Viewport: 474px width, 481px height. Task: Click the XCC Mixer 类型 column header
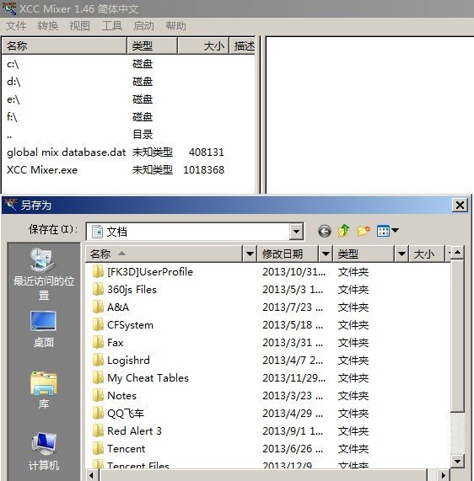pos(152,46)
